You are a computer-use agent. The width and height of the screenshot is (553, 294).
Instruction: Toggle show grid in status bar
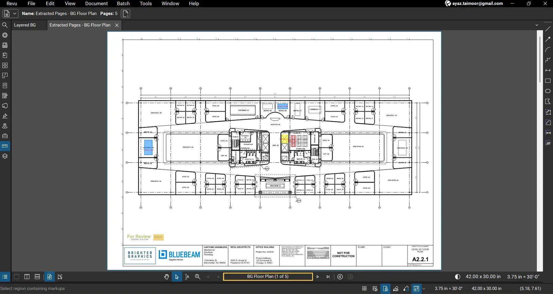coord(364,289)
